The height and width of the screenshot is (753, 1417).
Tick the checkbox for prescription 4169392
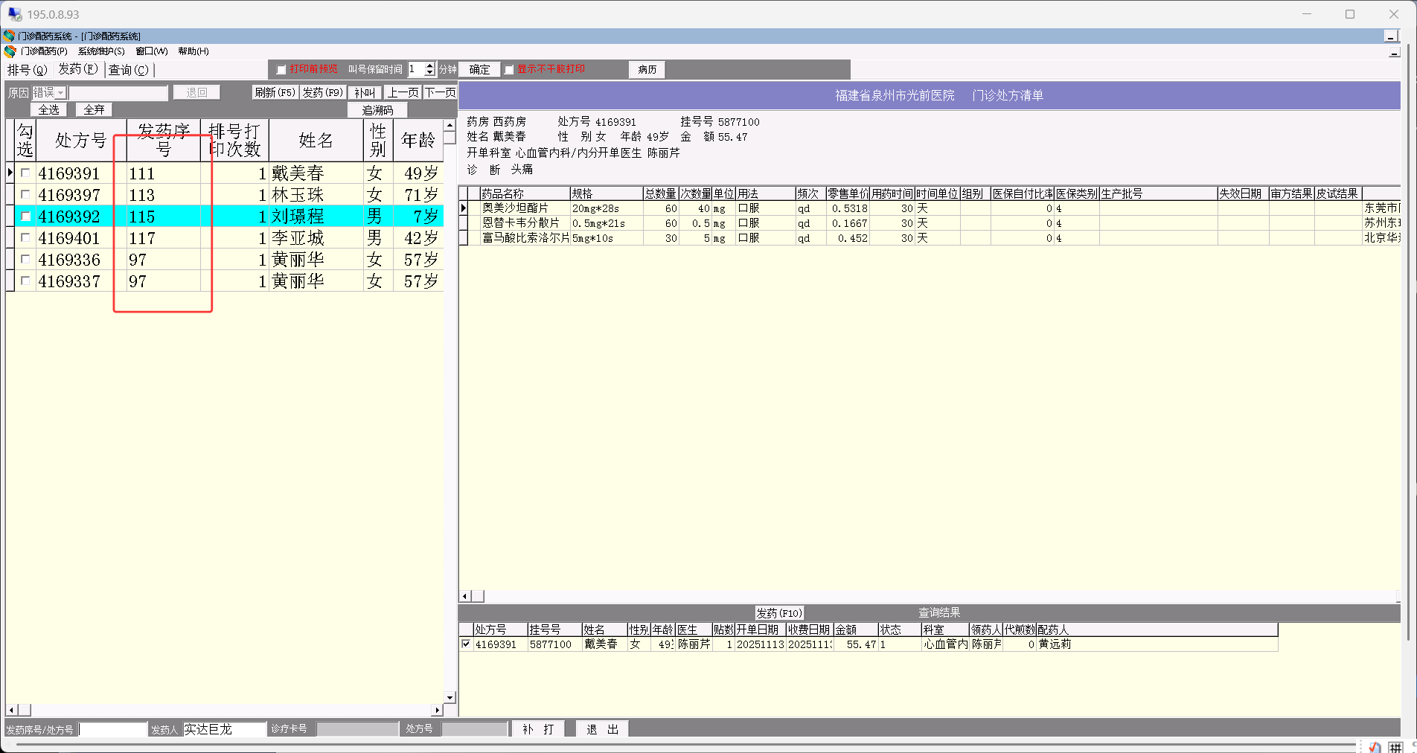(25, 216)
